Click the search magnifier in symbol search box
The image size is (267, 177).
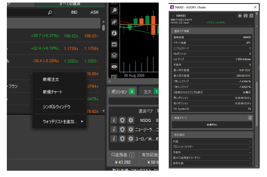pos(50,13)
